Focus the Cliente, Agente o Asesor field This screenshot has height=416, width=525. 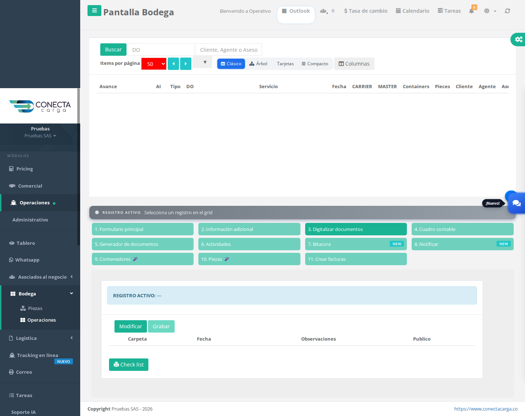pos(229,50)
